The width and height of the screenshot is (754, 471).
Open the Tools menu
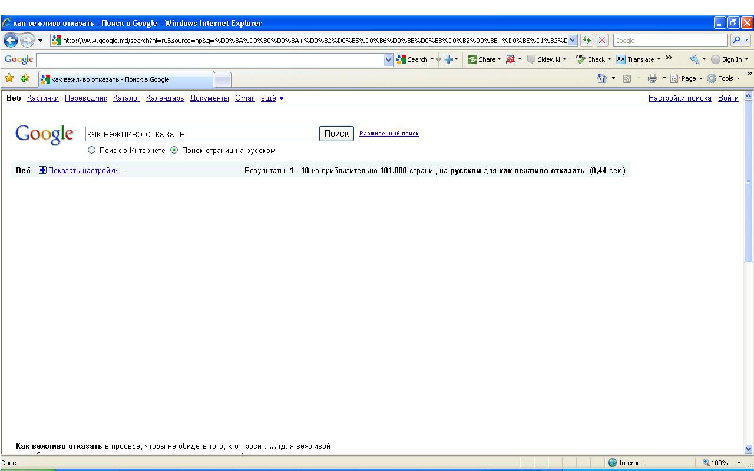723,78
